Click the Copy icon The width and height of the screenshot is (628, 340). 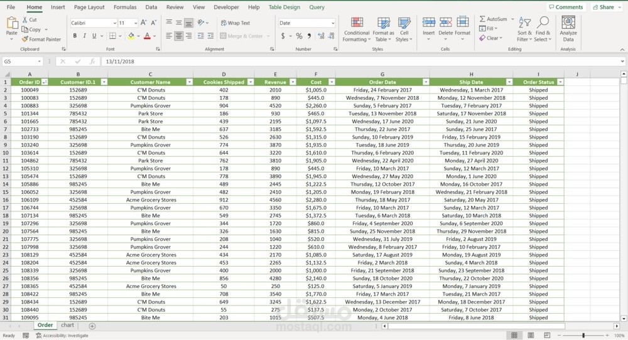coord(25,29)
